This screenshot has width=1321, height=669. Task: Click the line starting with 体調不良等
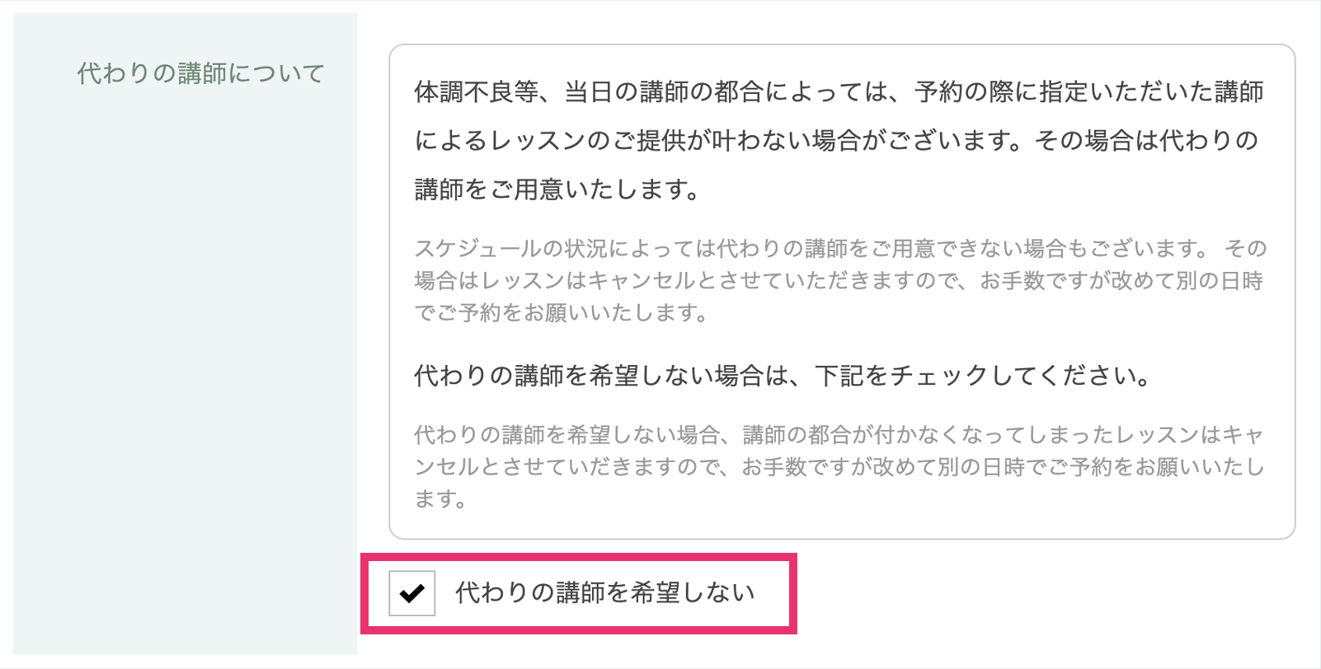pos(839,91)
